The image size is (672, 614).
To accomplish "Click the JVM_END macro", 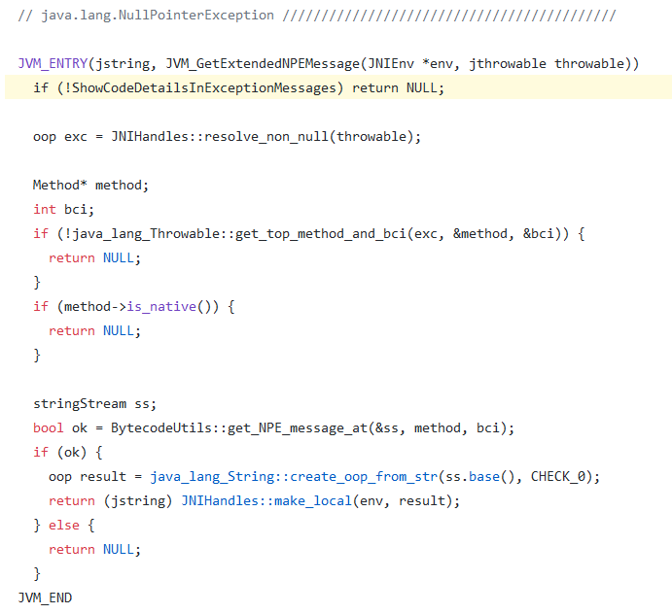I will 45,597.
